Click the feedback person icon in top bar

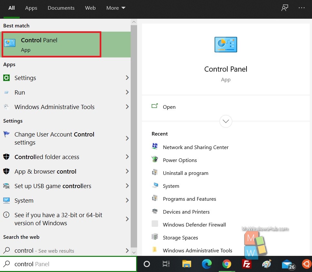click(285, 8)
